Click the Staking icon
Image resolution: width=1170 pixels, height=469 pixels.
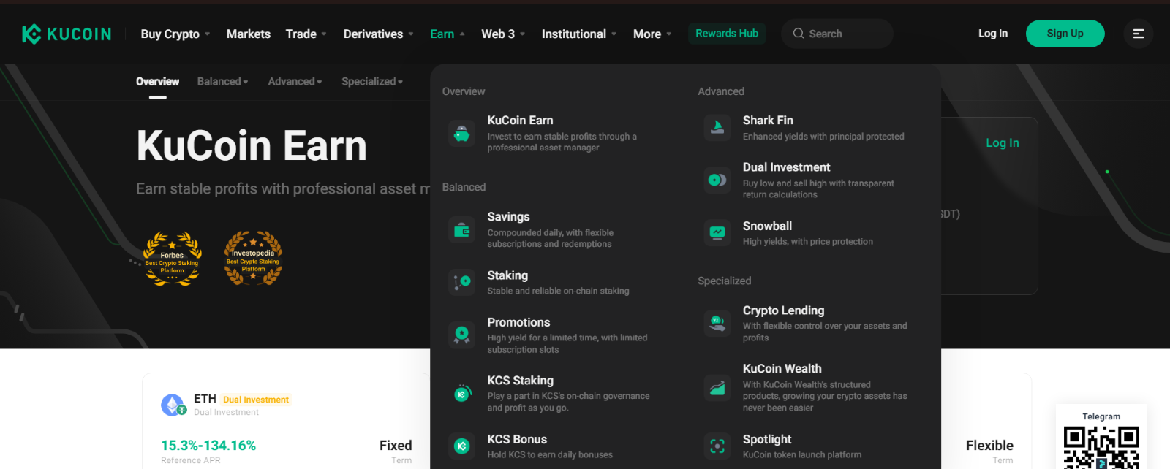461,281
